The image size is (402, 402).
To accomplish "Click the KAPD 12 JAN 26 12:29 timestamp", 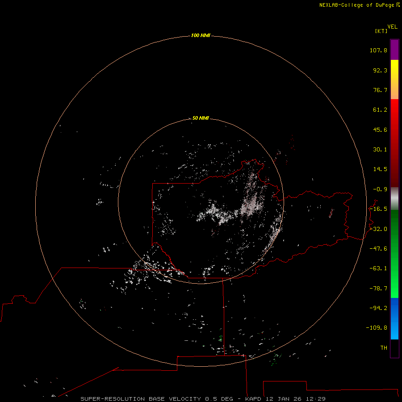I will pyautogui.click(x=285, y=399).
